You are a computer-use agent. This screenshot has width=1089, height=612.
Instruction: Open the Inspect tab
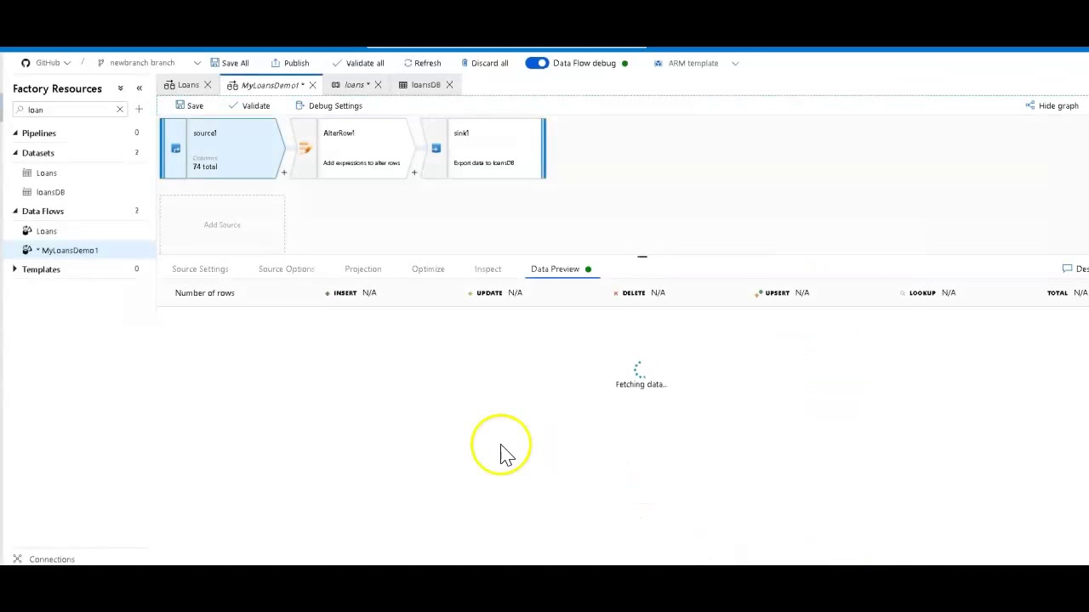pyautogui.click(x=488, y=269)
